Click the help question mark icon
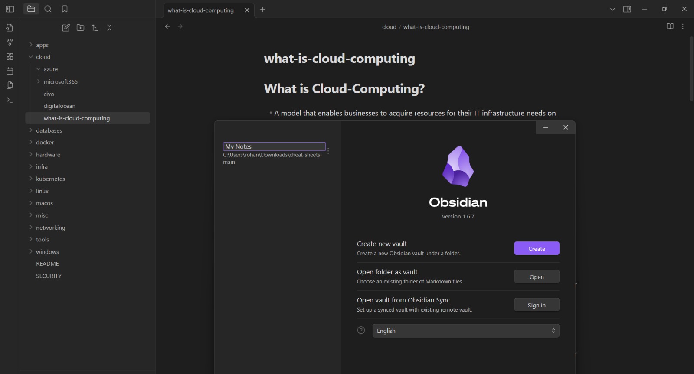 361,330
